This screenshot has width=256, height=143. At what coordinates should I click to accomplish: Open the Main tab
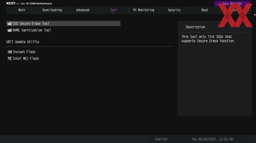21,10
